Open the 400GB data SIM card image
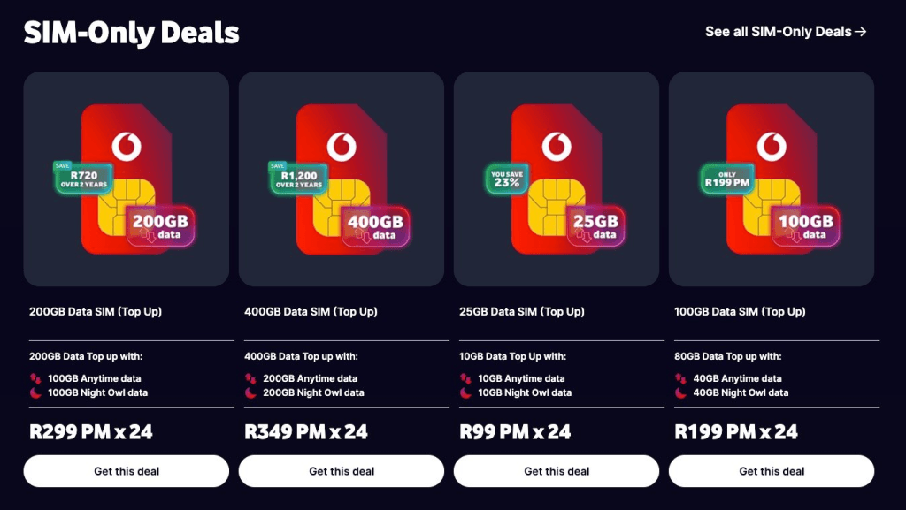Image resolution: width=906 pixels, height=510 pixels. pyautogui.click(x=342, y=179)
